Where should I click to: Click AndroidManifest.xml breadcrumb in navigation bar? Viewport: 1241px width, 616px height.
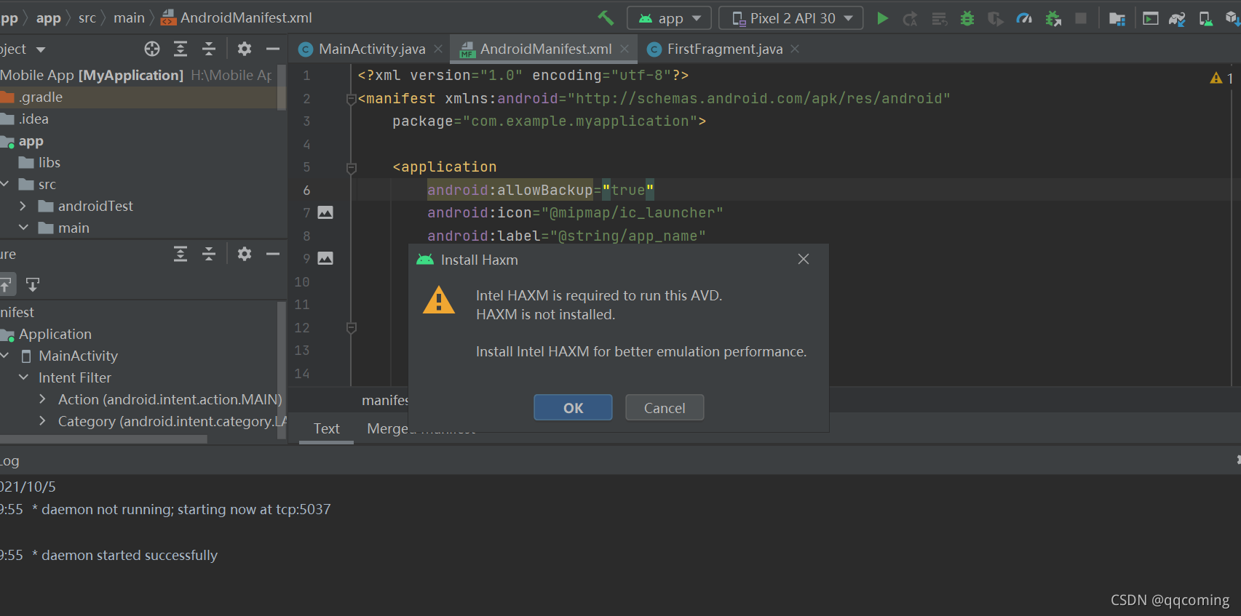pos(237,18)
